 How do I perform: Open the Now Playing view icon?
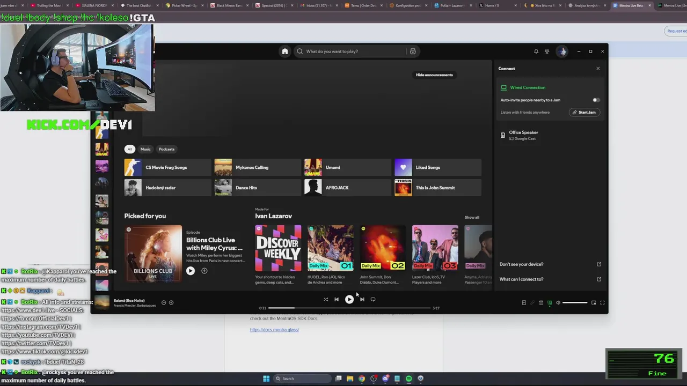524,303
